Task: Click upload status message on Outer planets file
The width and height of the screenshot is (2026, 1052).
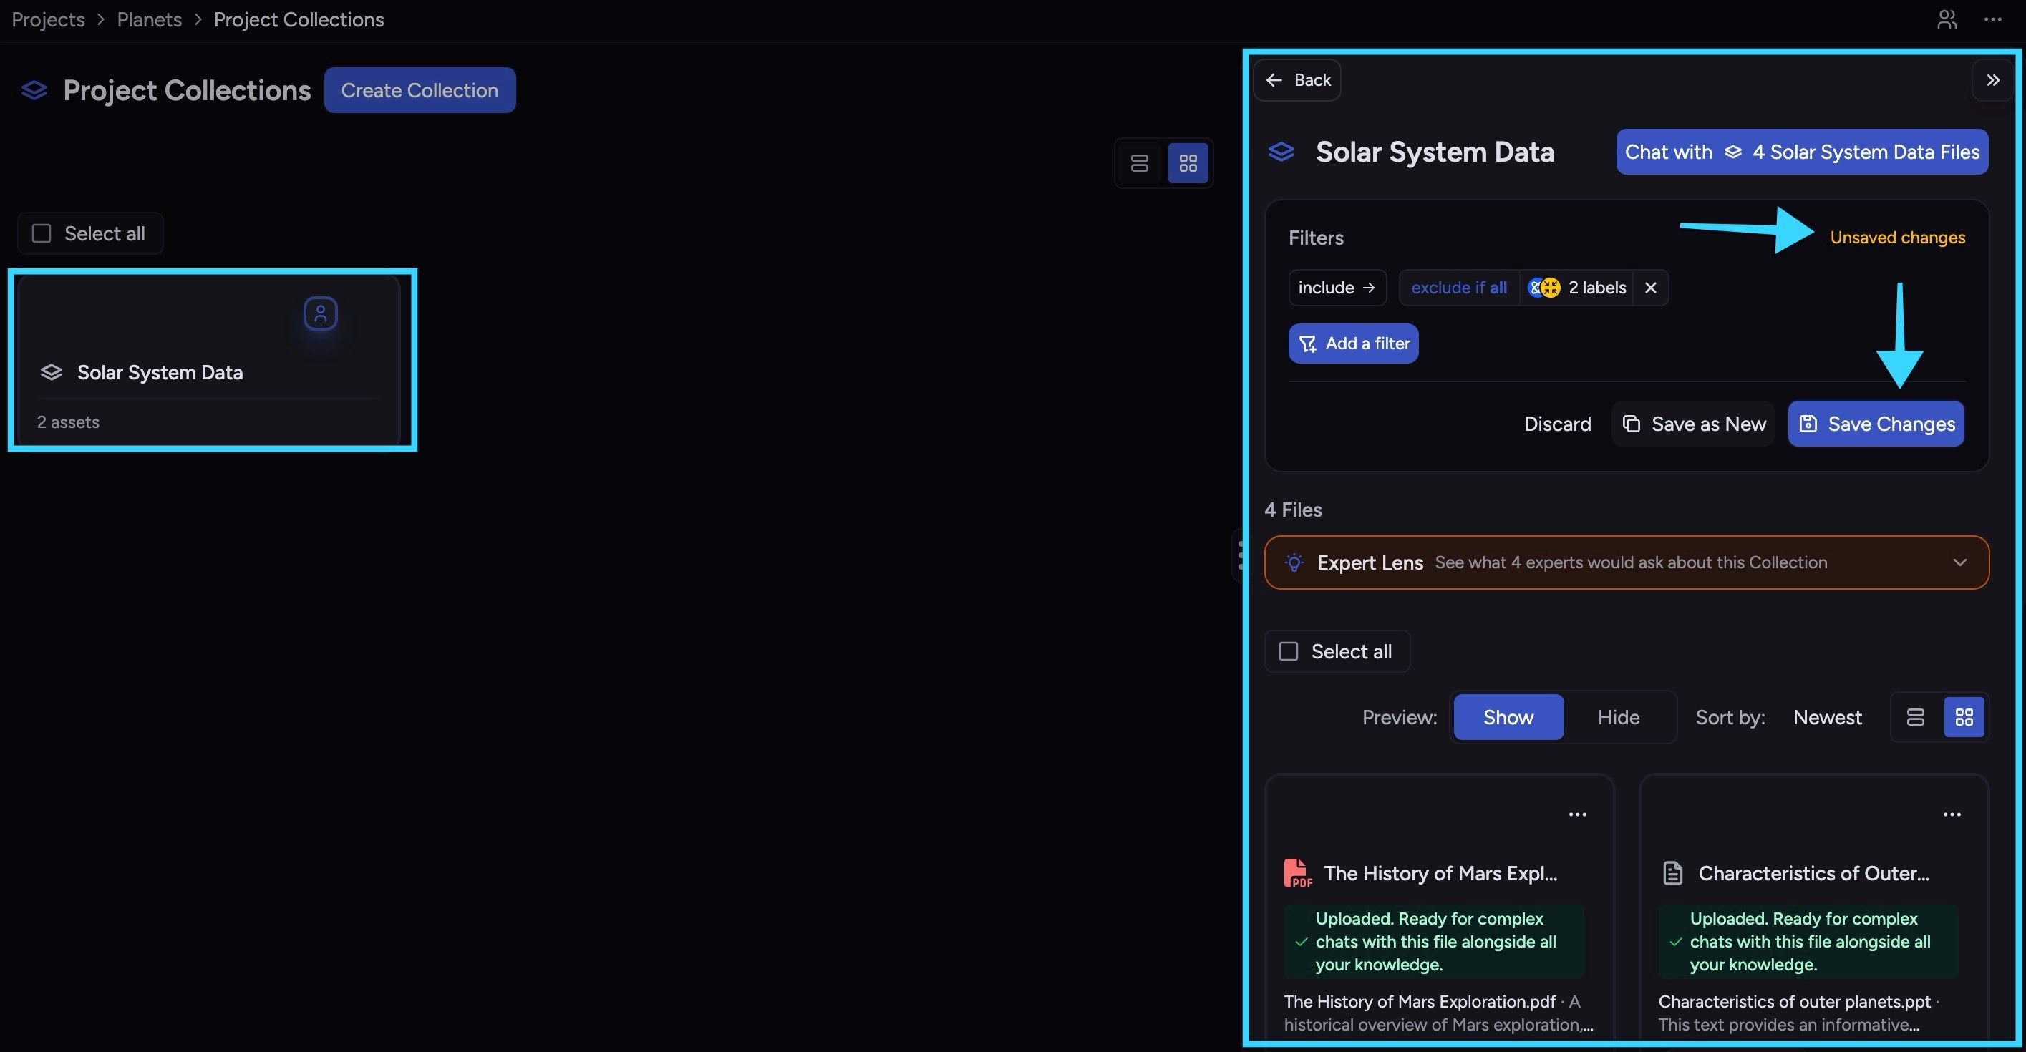Action: tap(1808, 942)
